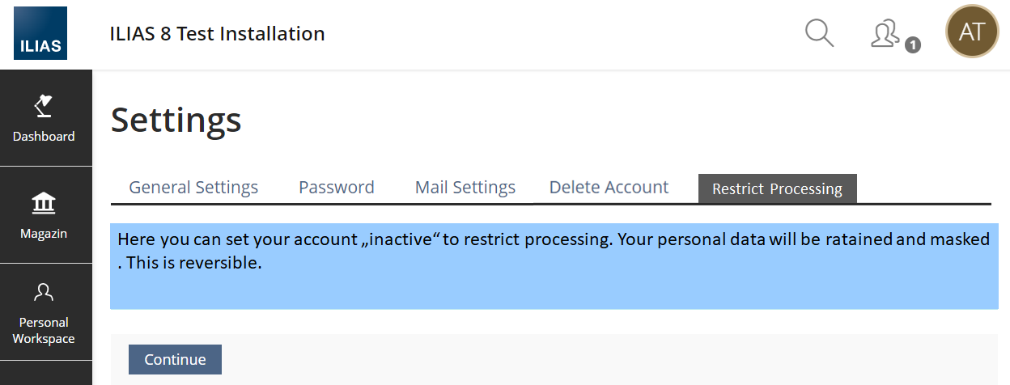The height and width of the screenshot is (385, 1010).
Task: Go to the Delete Account tab
Action: click(609, 188)
